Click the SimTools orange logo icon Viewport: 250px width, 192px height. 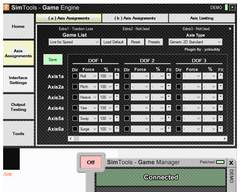(6, 7)
